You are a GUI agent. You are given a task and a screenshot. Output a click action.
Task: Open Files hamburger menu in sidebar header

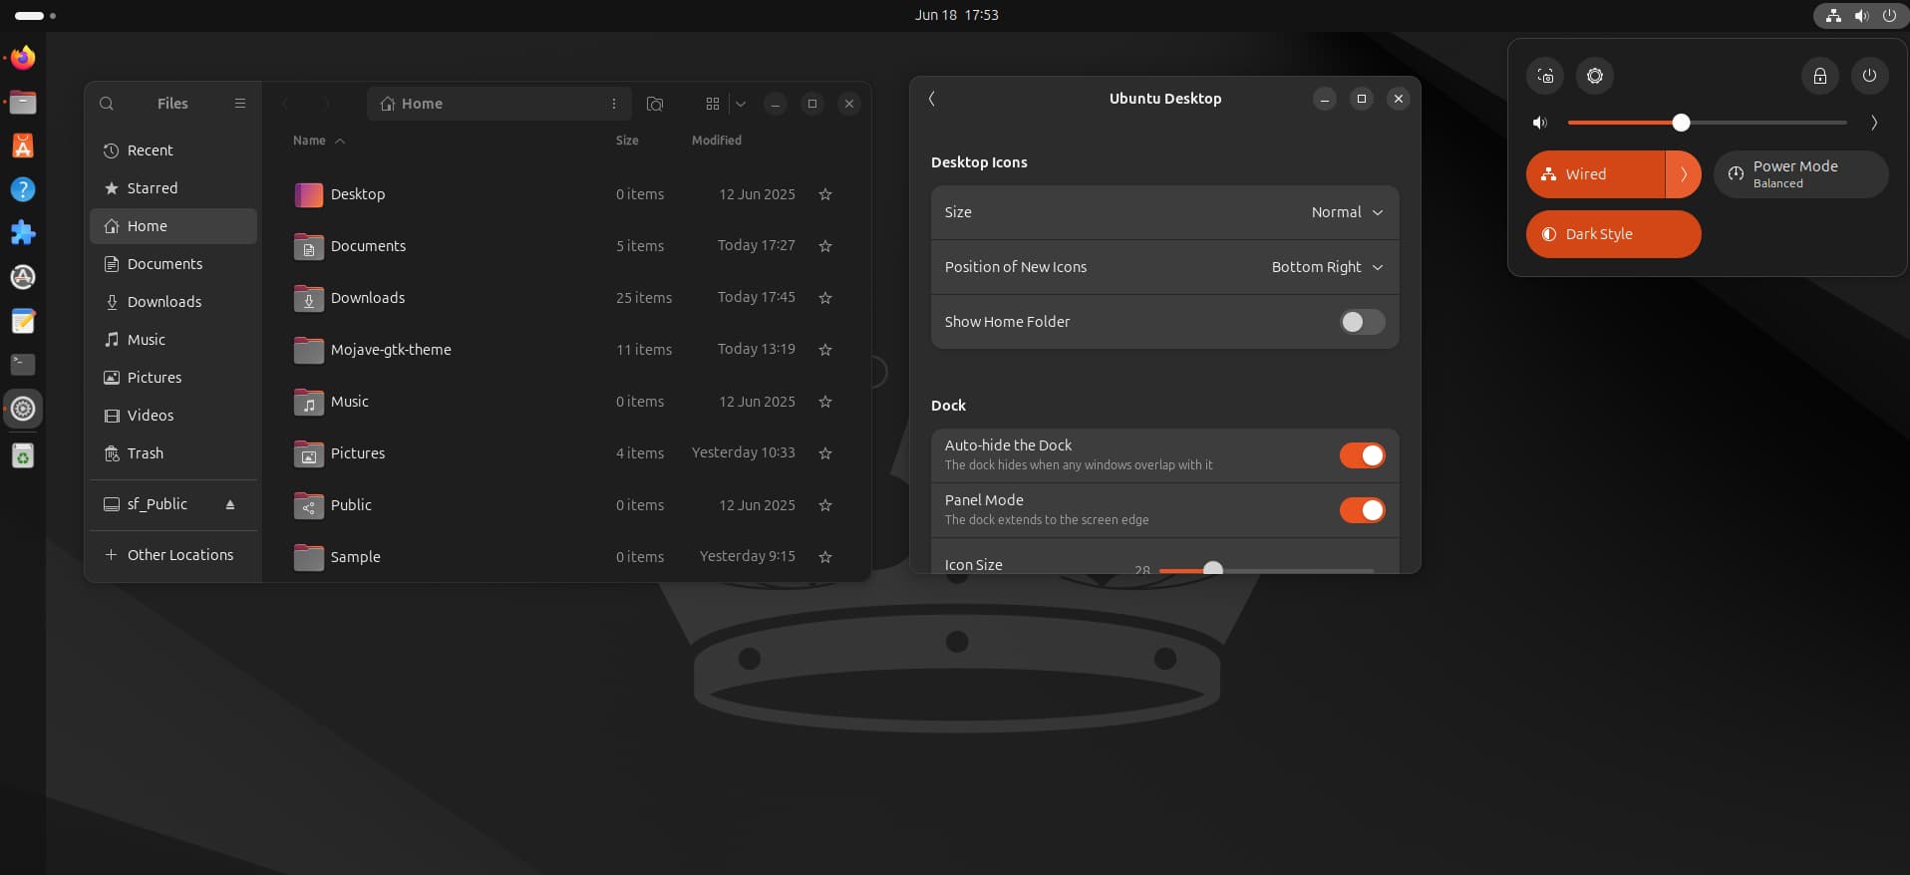[x=240, y=104]
